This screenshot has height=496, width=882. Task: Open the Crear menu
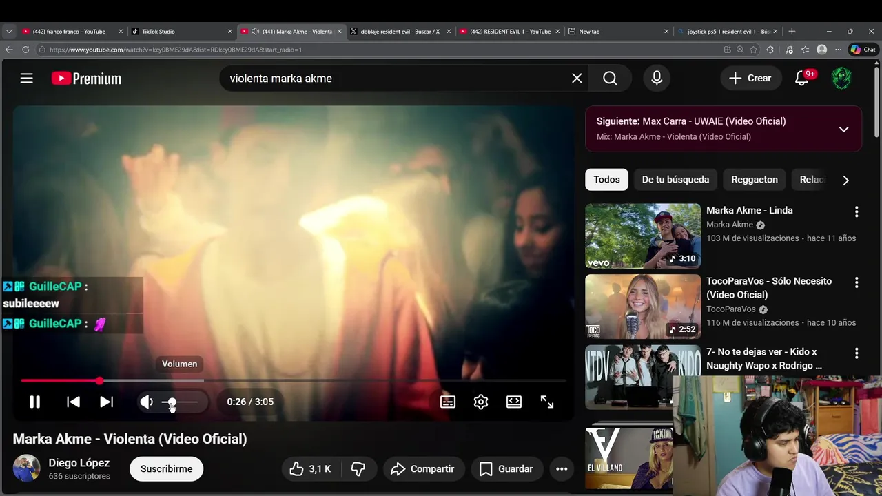coord(750,79)
